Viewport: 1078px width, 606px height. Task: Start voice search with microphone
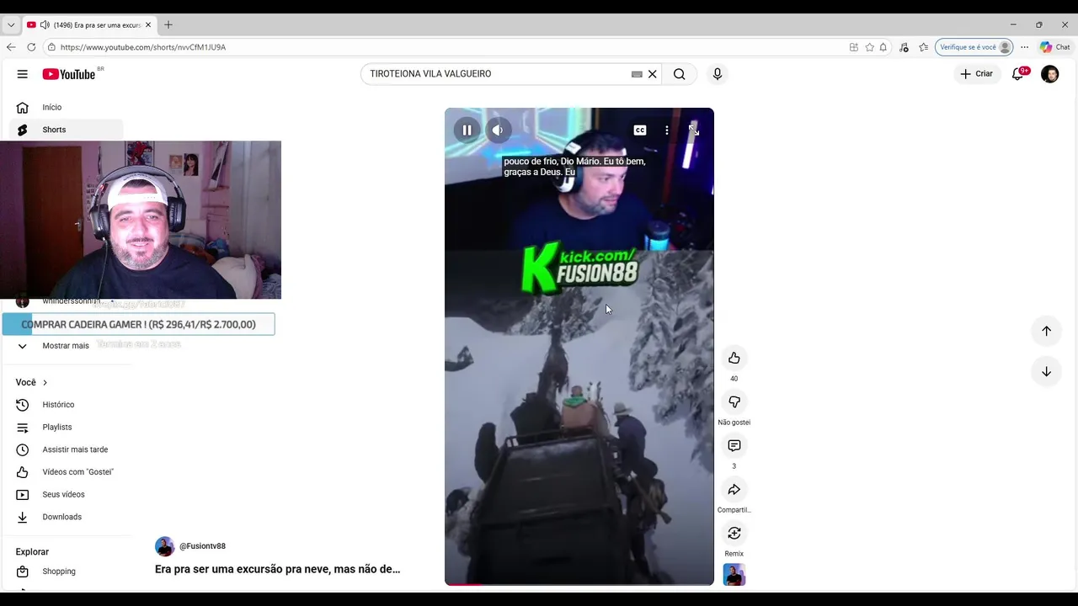pyautogui.click(x=718, y=74)
